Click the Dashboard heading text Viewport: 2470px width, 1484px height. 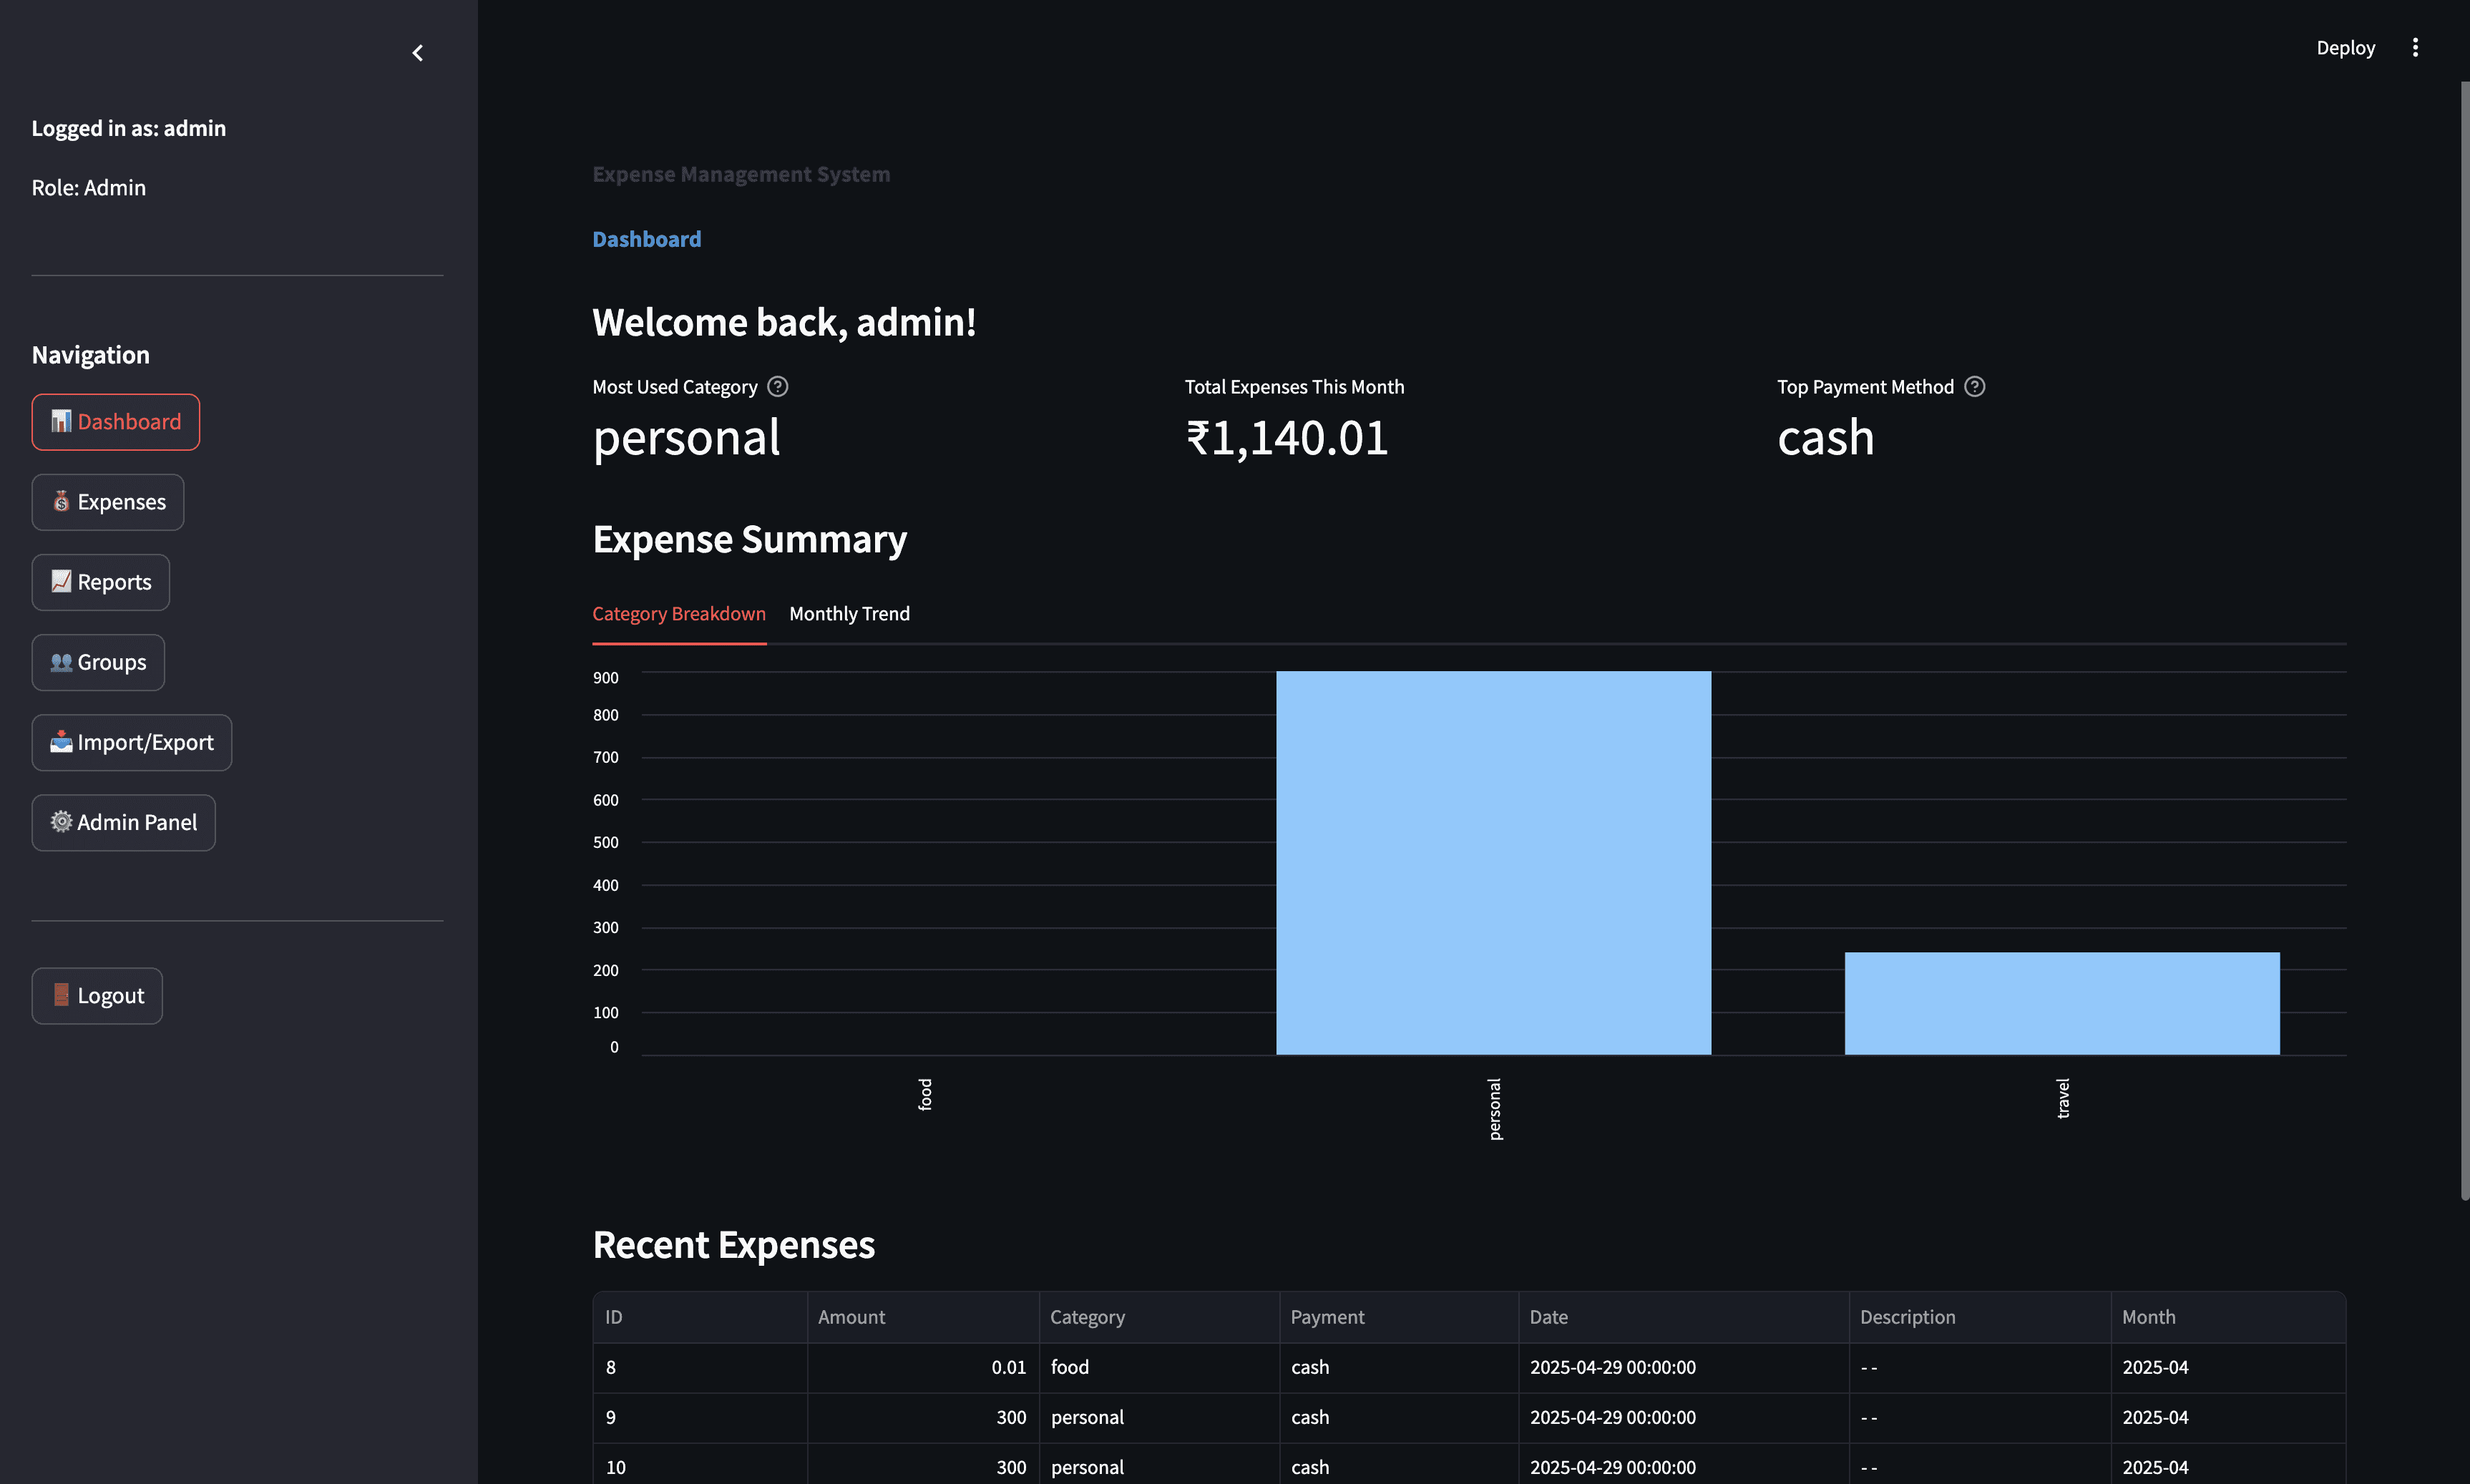point(647,239)
